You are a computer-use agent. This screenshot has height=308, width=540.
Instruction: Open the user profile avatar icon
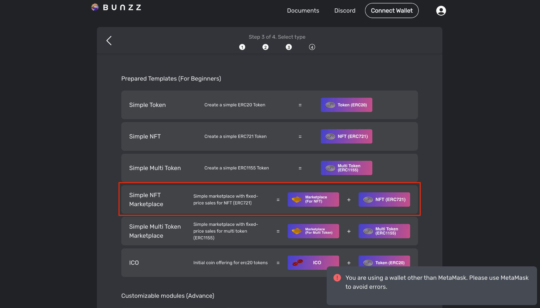pyautogui.click(x=441, y=11)
